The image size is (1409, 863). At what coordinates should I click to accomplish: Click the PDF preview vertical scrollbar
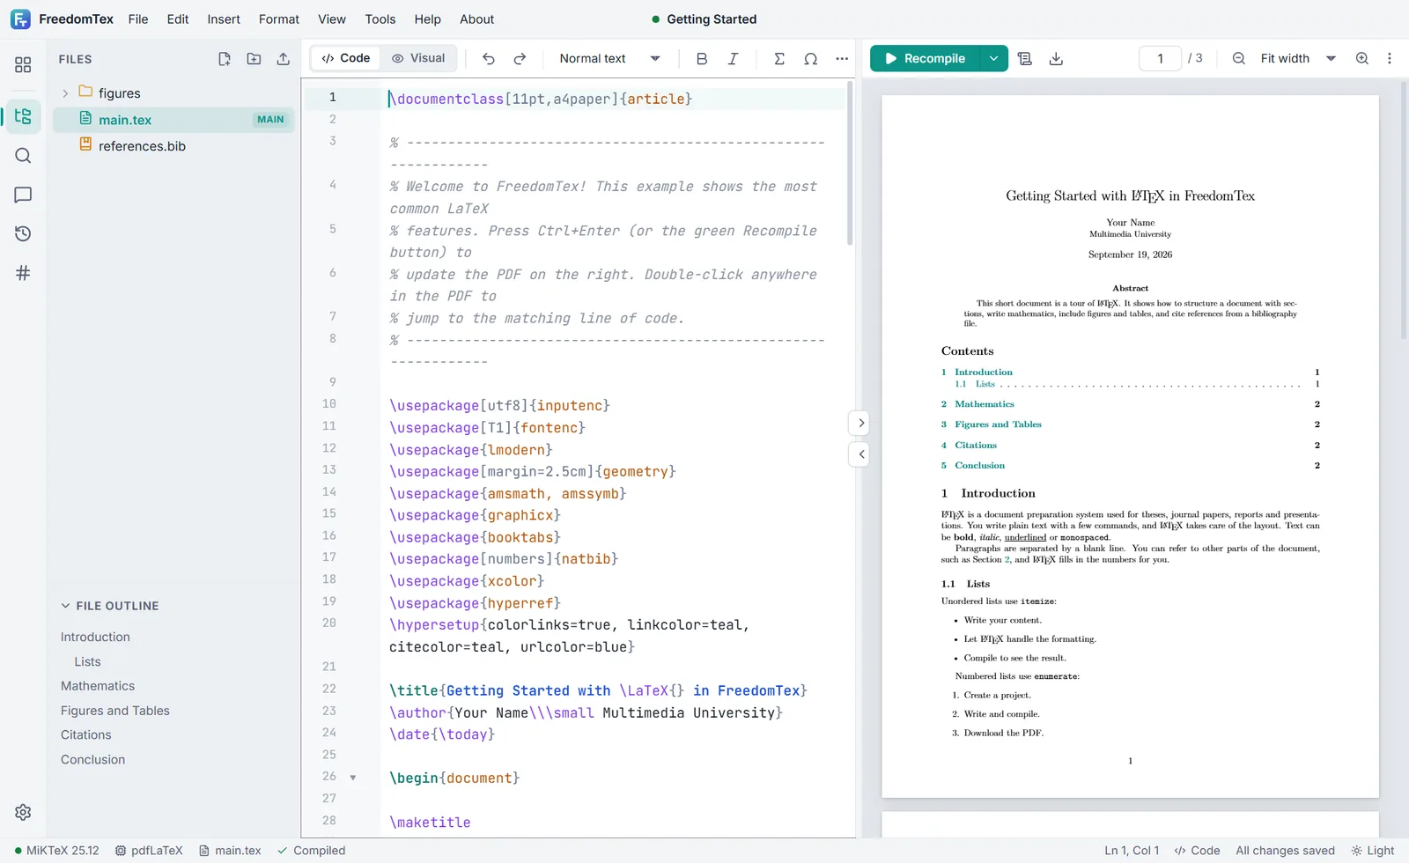[1404, 211]
